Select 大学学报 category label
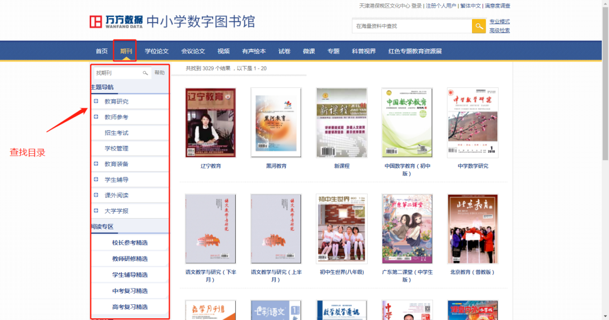This screenshot has height=320, width=609. (x=116, y=211)
